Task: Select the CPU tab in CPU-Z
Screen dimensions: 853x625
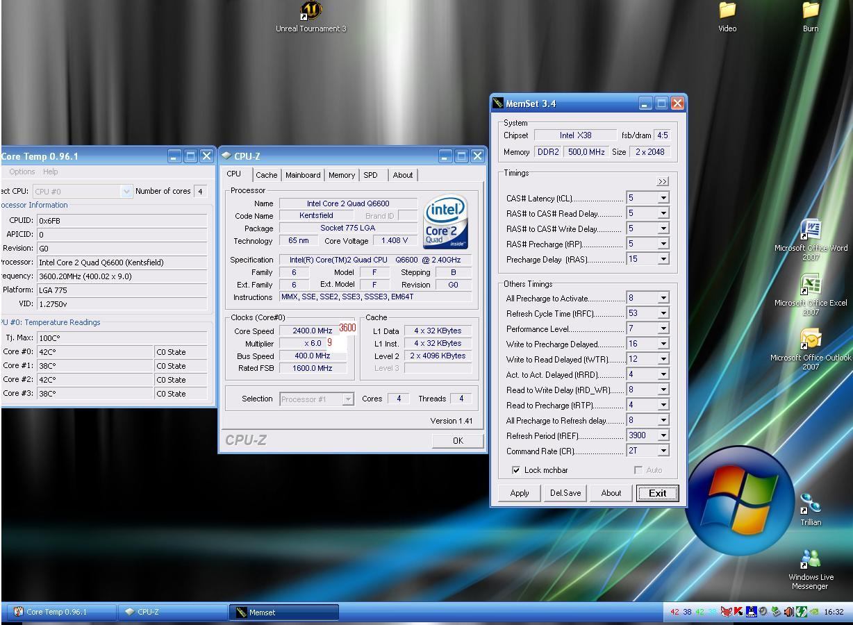Action: click(x=234, y=174)
